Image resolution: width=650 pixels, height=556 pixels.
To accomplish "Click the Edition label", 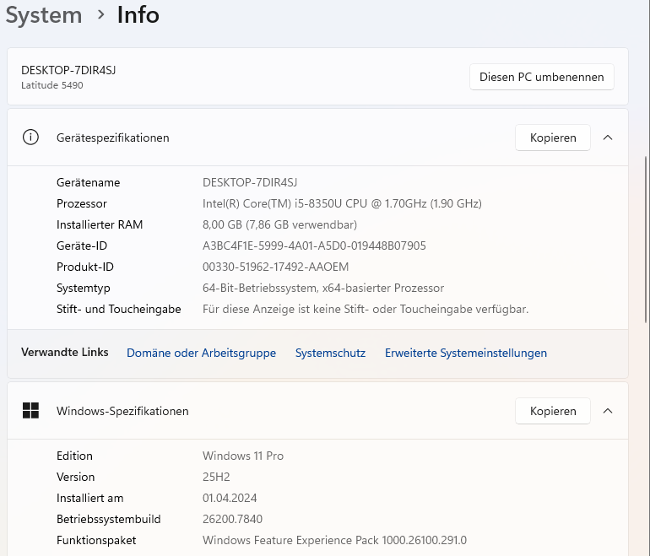I will tap(74, 456).
